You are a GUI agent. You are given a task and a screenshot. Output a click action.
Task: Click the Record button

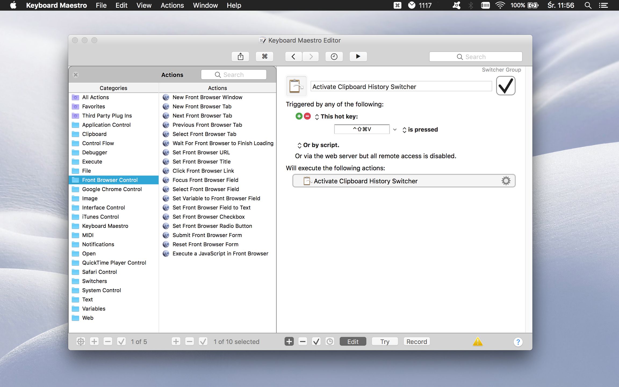click(x=416, y=342)
